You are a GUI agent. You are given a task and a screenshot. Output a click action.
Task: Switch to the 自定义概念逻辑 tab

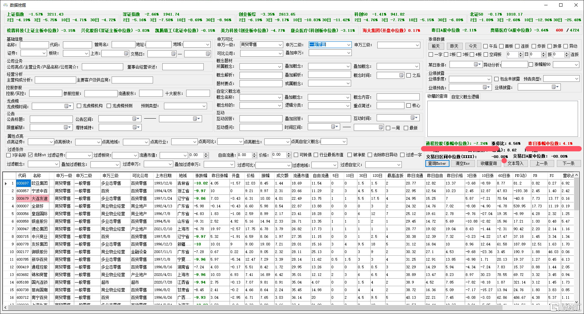465,97
